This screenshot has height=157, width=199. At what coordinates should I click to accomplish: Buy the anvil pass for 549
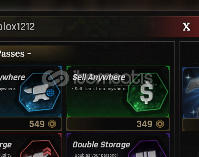click(31, 124)
